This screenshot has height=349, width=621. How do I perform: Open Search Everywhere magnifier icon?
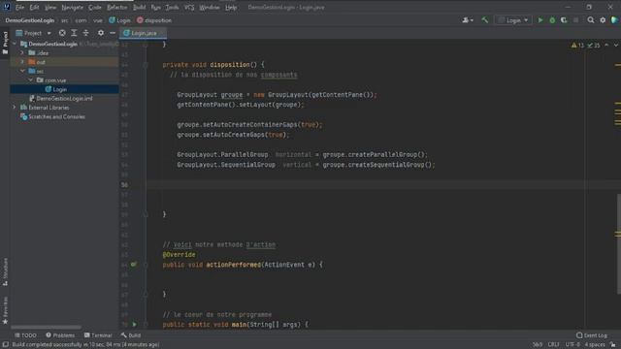pos(591,19)
